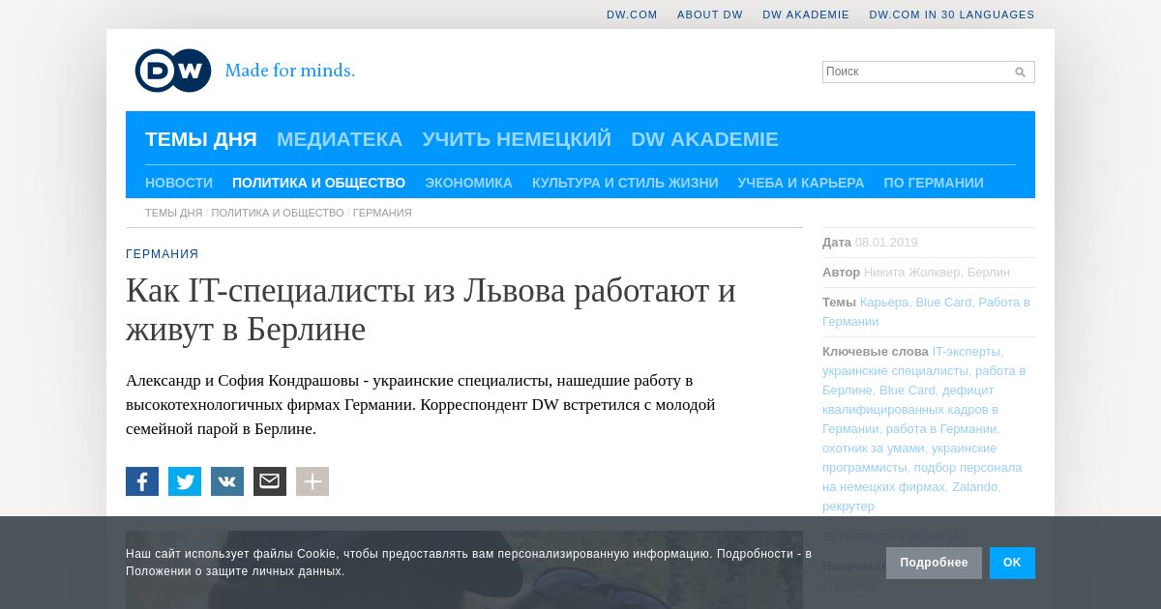
Task: Open украинские специалисты keyword link
Action: coord(895,371)
